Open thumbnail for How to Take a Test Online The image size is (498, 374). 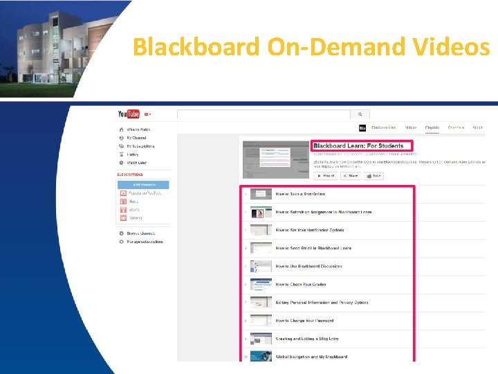coord(261,194)
